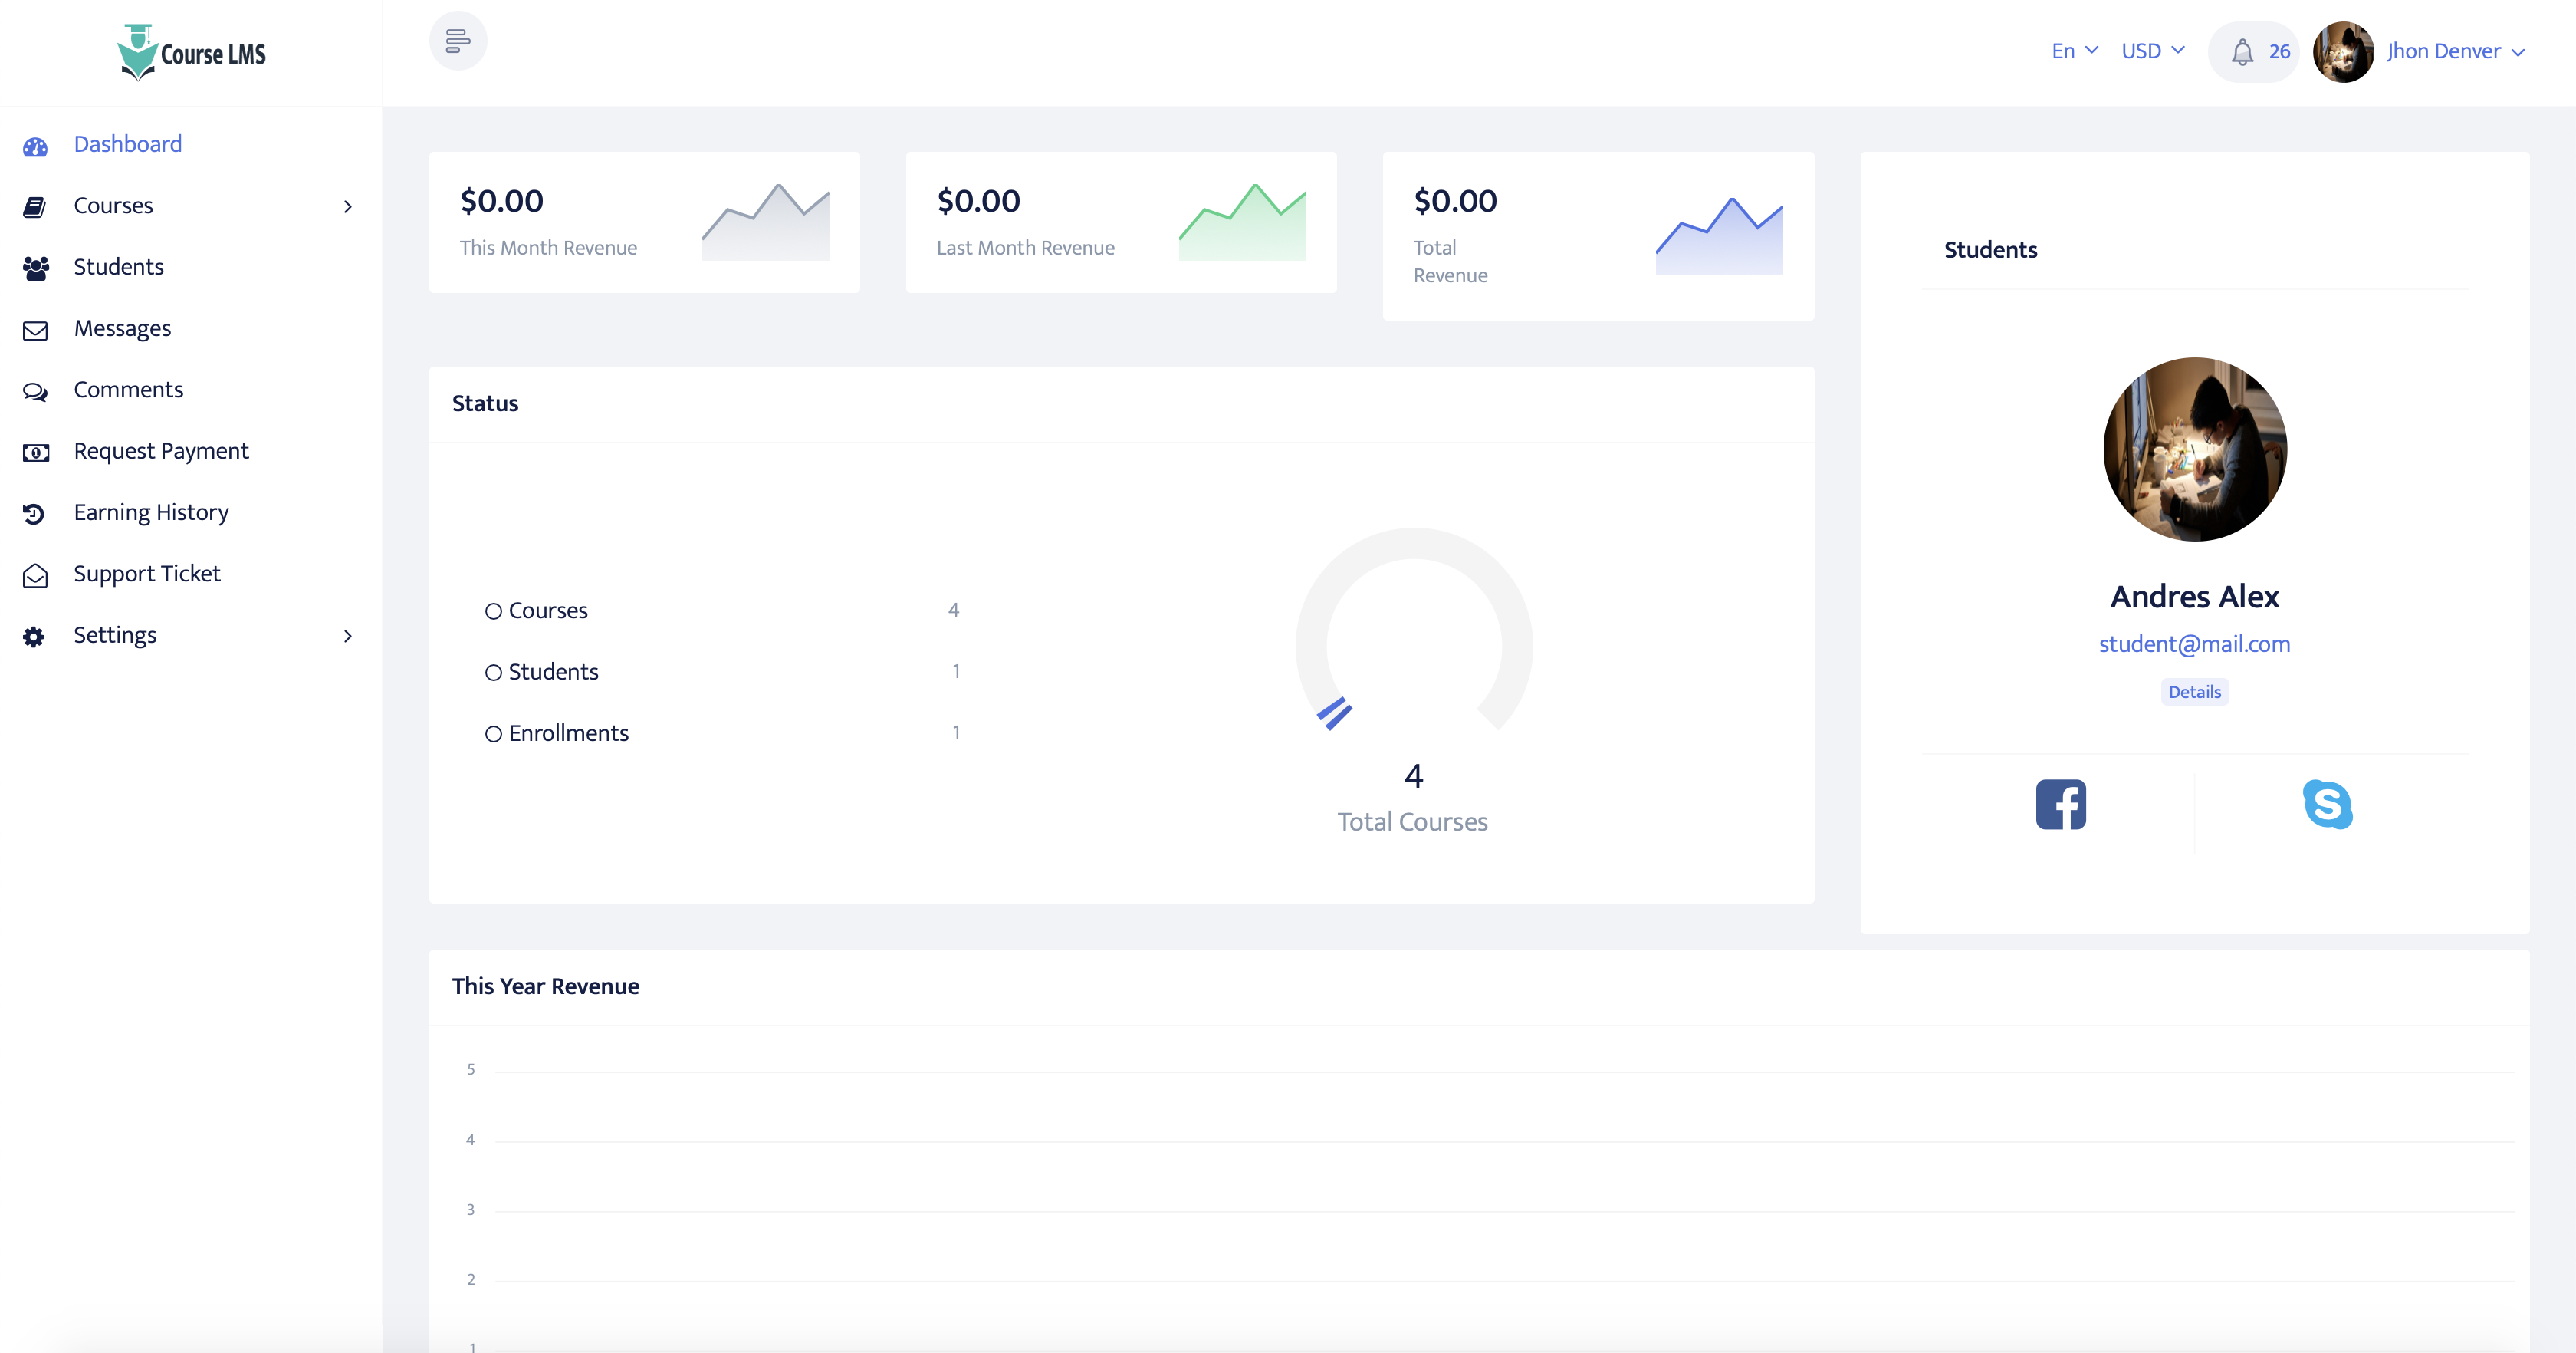Click the Messages envelope icon in sidebar
This screenshot has height=1353, width=2576.
point(36,331)
